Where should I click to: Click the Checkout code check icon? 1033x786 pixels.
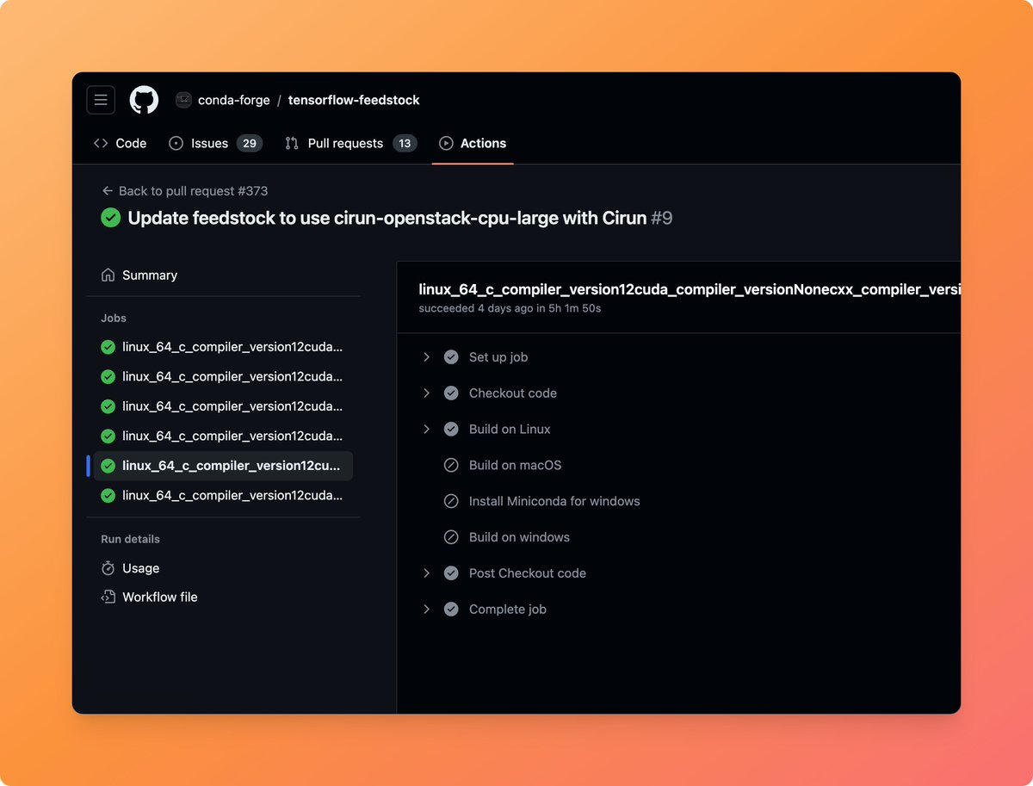pyautogui.click(x=451, y=393)
